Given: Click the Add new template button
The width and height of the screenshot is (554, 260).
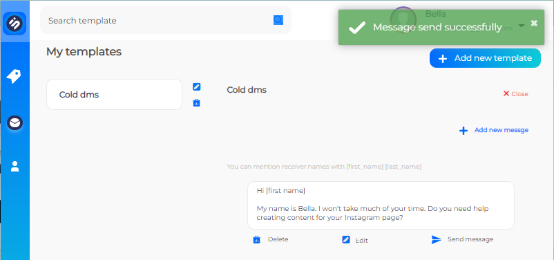Looking at the screenshot, I should 485,58.
